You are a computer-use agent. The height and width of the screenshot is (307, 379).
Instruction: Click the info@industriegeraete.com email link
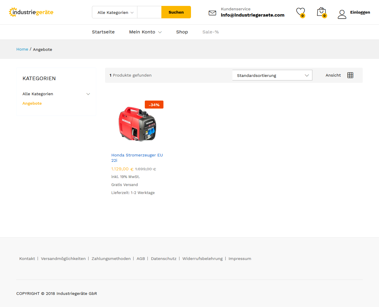coord(253,15)
